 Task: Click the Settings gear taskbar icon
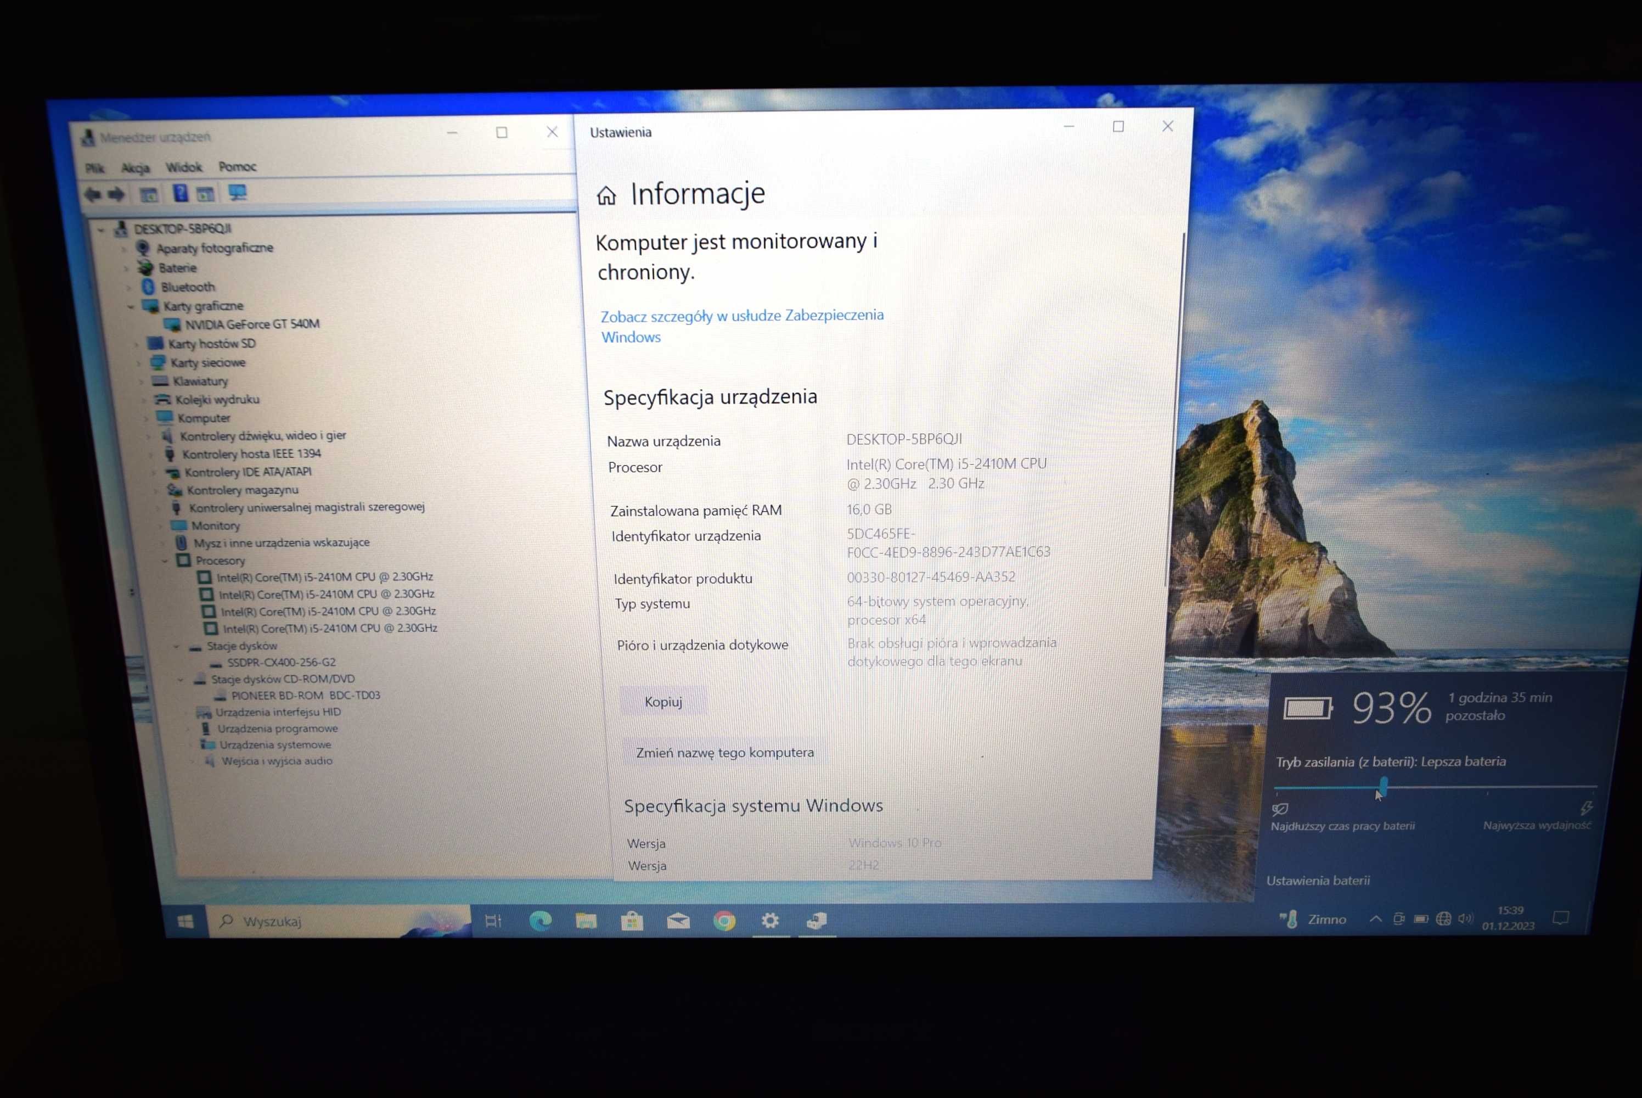coord(770,920)
